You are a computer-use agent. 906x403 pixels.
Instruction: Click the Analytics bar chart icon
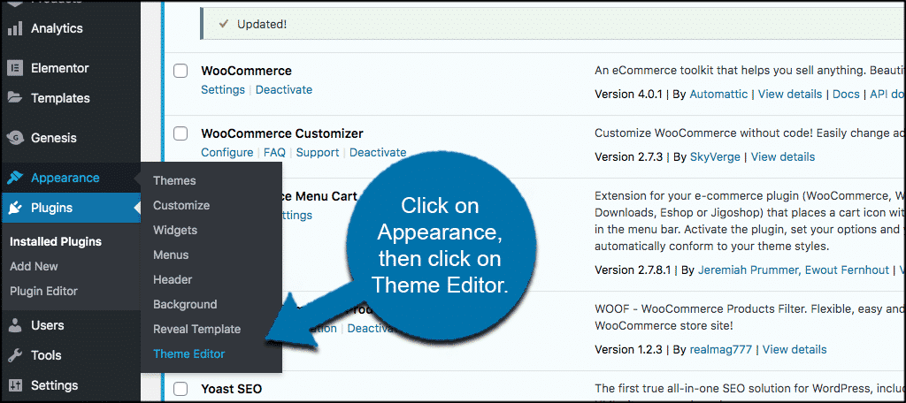15,28
